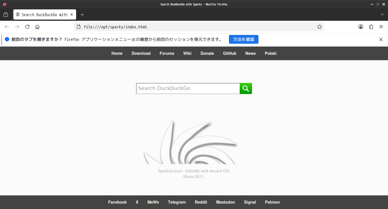Click the browser forward arrow
The image size is (388, 209).
[x=17, y=27]
